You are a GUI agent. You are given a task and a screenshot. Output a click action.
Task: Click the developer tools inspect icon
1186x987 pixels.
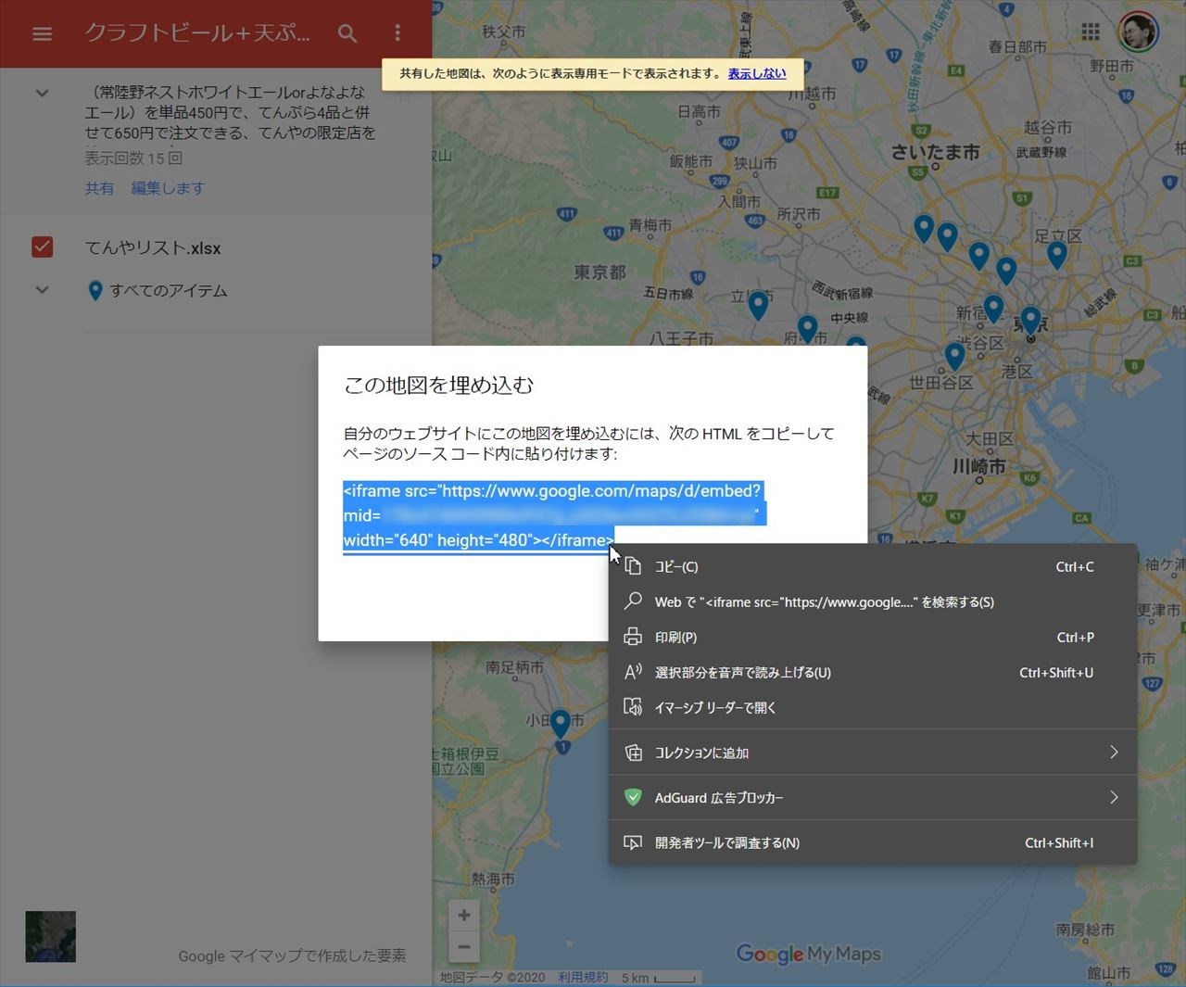click(633, 842)
